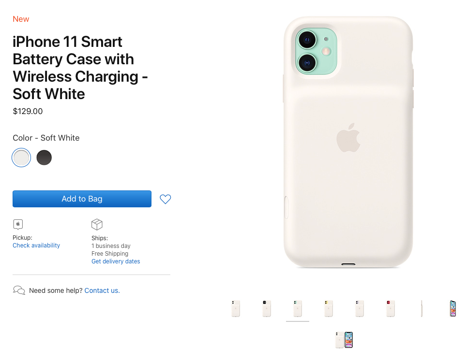Viewport: 467px width, 362px height.
Task: Click the shipping box icon above Ships
Action: 97,224
